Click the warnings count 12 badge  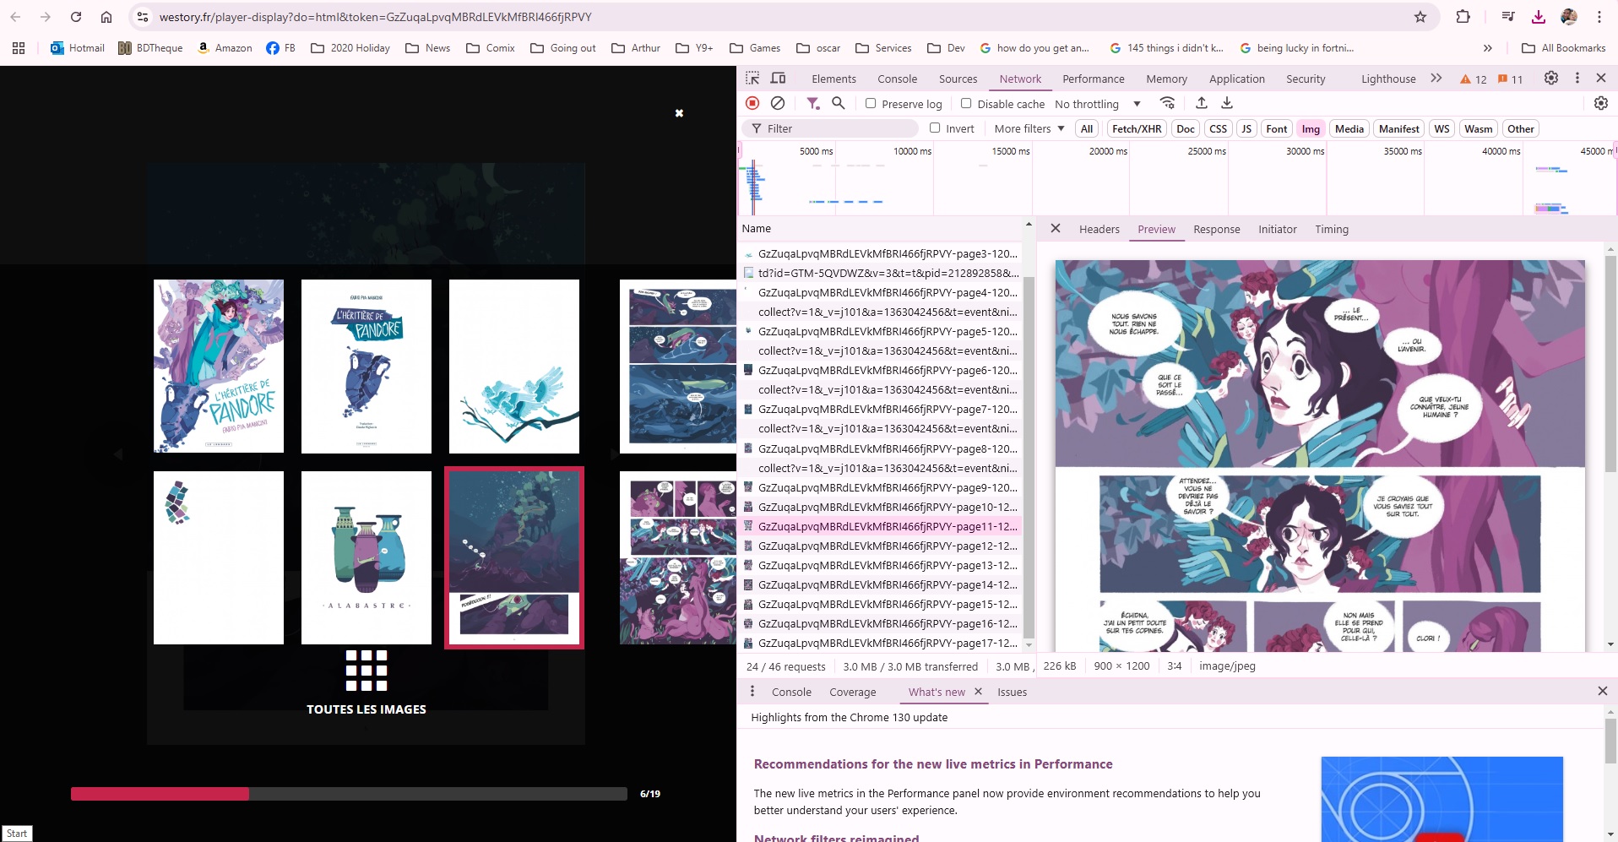[x=1474, y=79]
